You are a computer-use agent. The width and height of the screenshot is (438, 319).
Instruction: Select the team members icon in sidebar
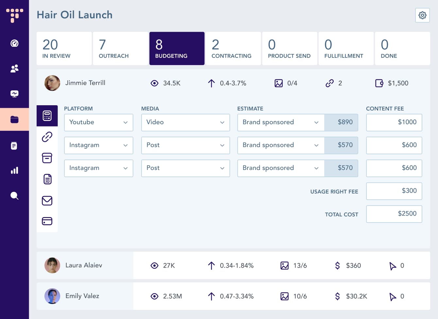pos(14,68)
